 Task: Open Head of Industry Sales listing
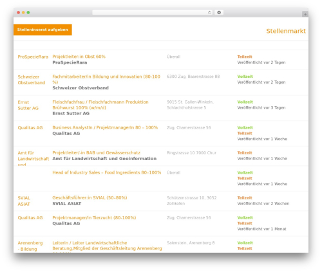click(x=107, y=172)
